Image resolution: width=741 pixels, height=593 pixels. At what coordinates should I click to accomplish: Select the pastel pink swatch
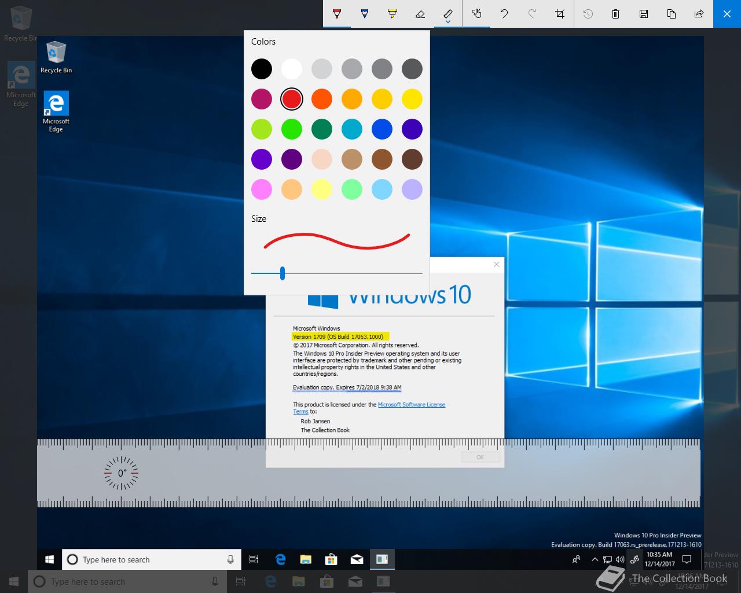262,189
